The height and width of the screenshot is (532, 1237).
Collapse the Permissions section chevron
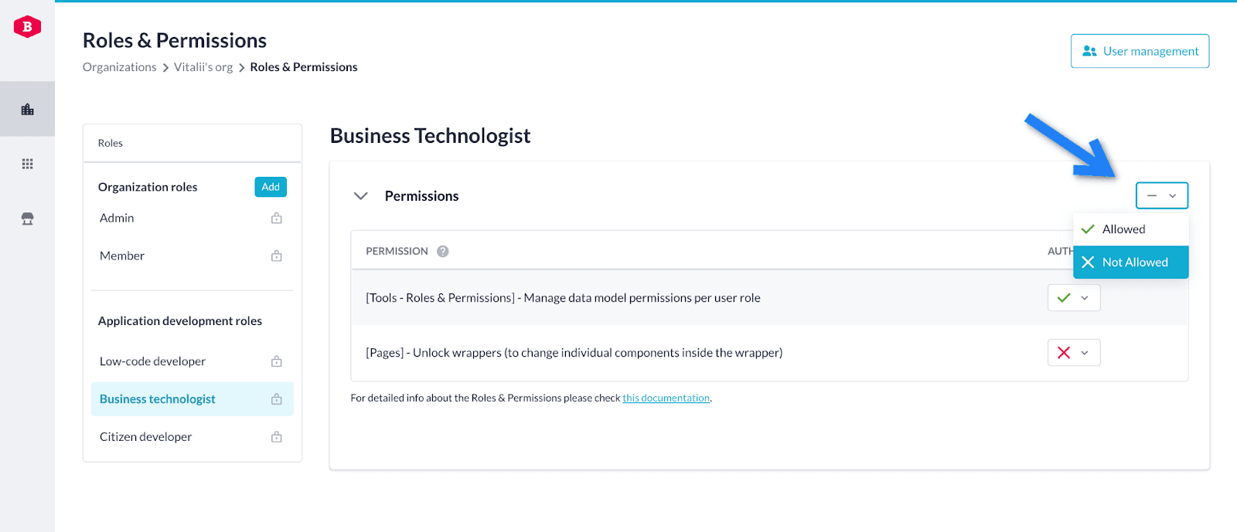360,196
